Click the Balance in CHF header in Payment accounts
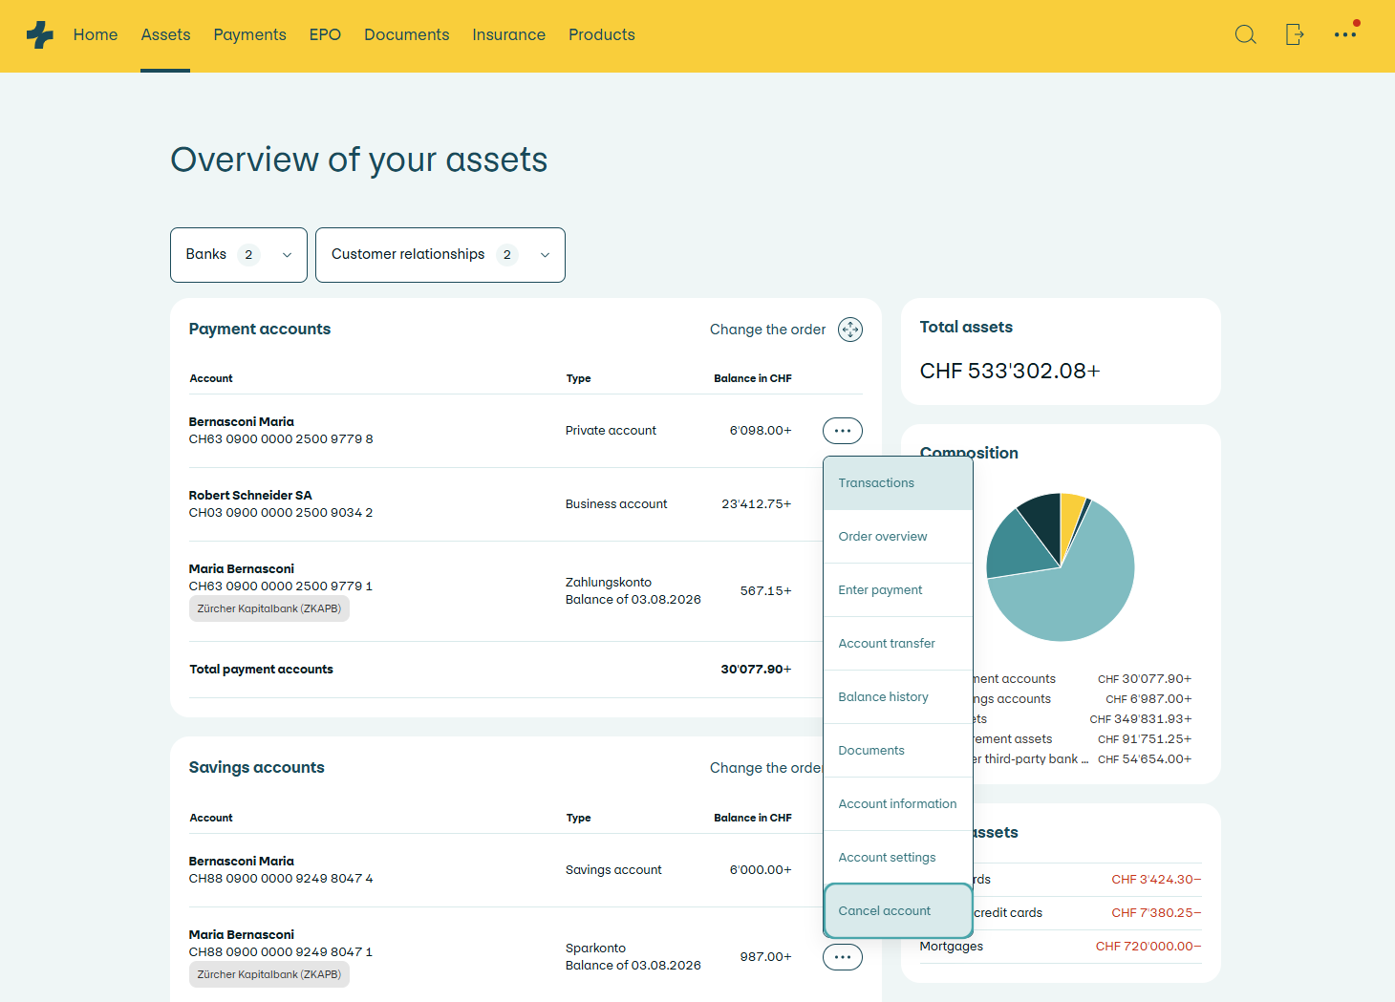The height and width of the screenshot is (1002, 1395). 753,379
